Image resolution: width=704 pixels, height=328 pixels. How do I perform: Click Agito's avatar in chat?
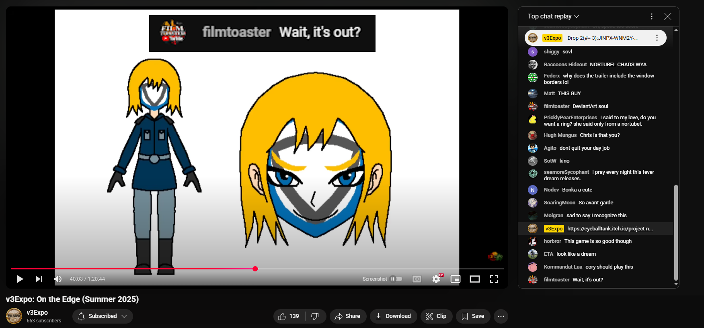(x=533, y=148)
